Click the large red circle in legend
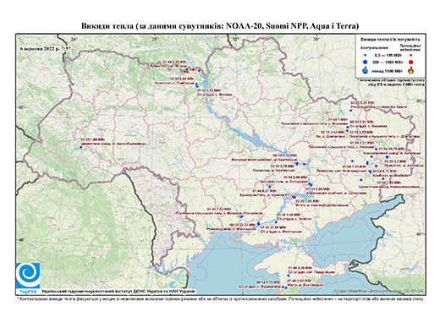This screenshot has height=311, width=440. coord(411,62)
